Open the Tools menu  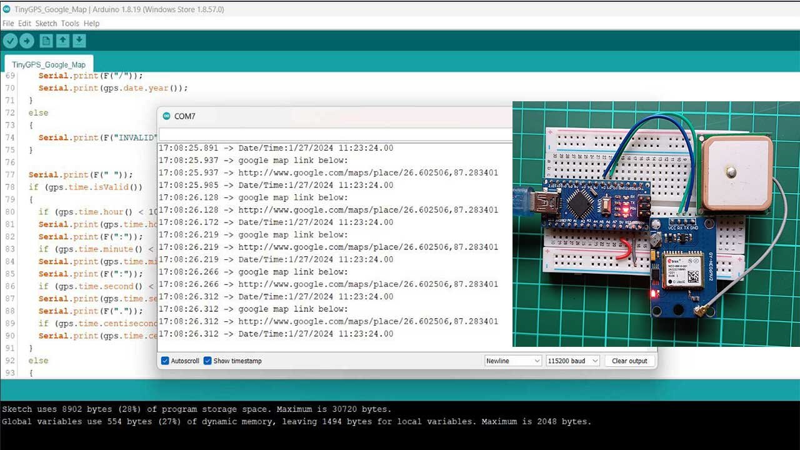coord(70,23)
